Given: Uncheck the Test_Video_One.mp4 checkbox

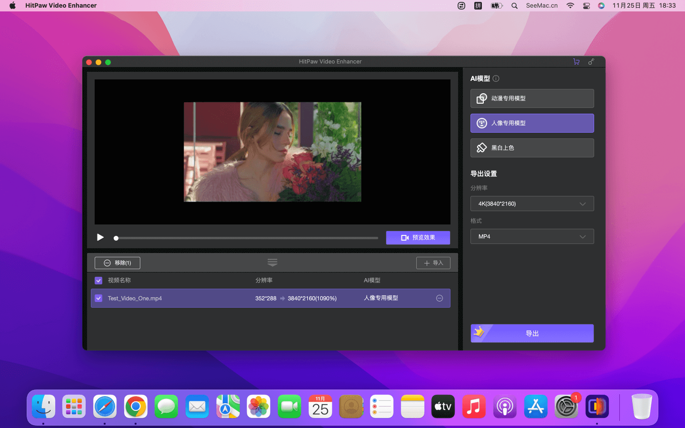Looking at the screenshot, I should click(98, 298).
